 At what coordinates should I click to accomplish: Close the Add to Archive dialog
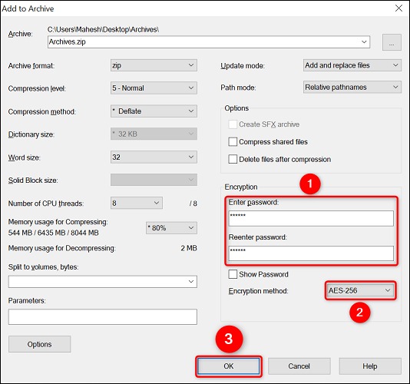398,8
